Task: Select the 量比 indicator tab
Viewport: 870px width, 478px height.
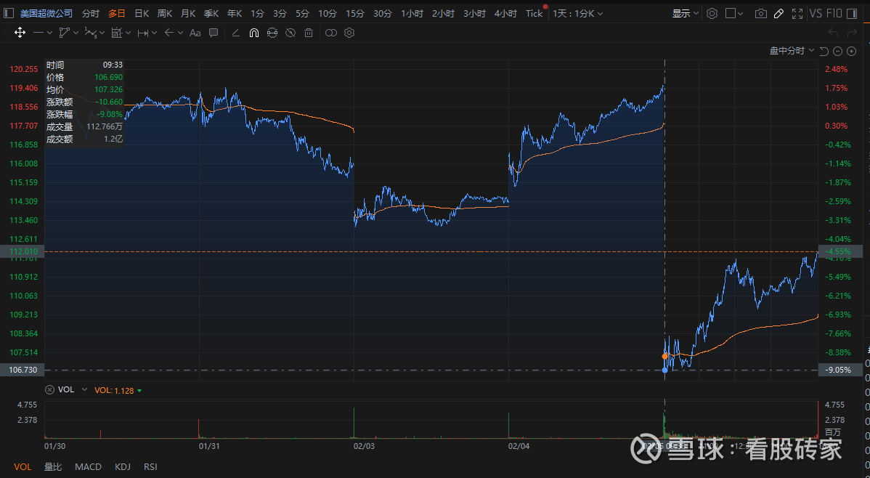Action: [x=53, y=467]
